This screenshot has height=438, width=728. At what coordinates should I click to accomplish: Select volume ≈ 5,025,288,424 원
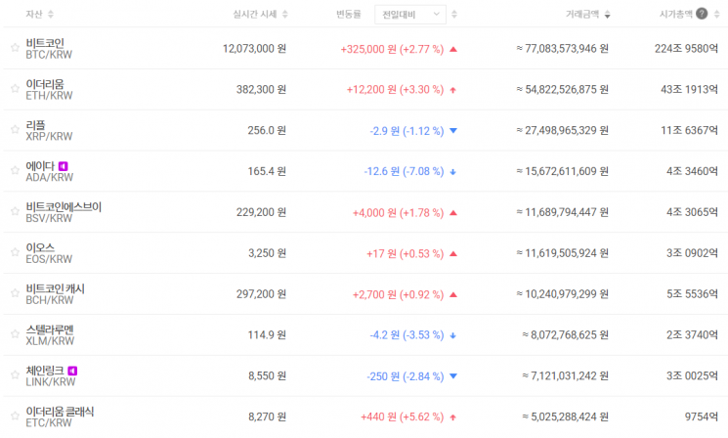point(565,416)
